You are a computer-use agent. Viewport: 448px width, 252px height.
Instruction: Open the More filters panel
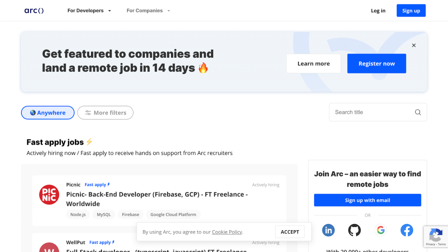[x=105, y=112]
